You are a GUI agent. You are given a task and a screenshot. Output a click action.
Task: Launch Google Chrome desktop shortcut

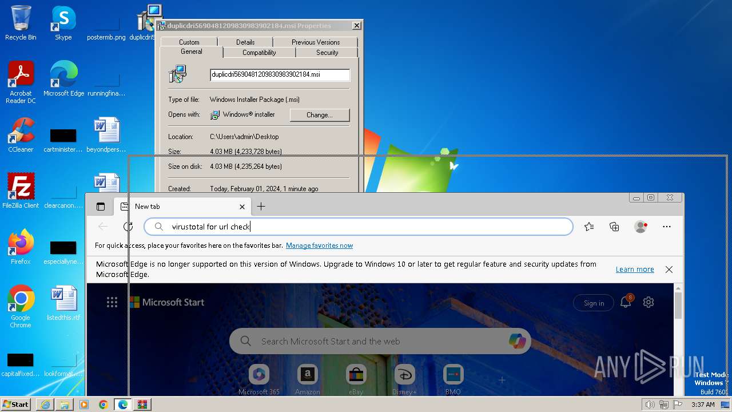click(21, 307)
